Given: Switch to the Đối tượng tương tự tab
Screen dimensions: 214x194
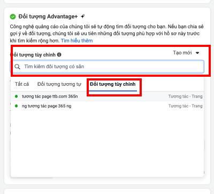Looking at the screenshot, I should tap(59, 84).
